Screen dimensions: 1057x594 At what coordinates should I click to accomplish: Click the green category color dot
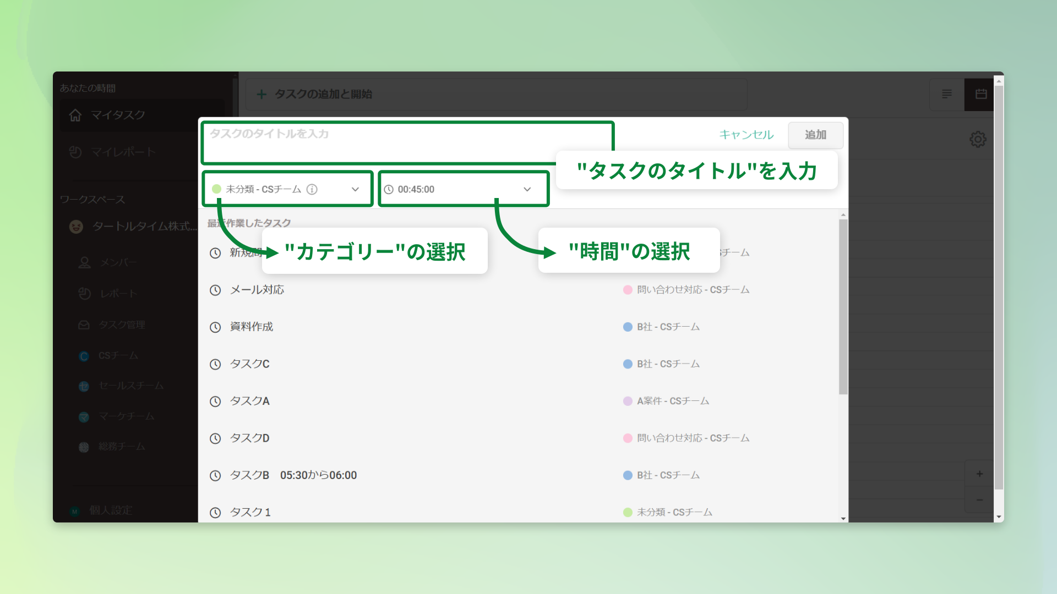coord(216,189)
